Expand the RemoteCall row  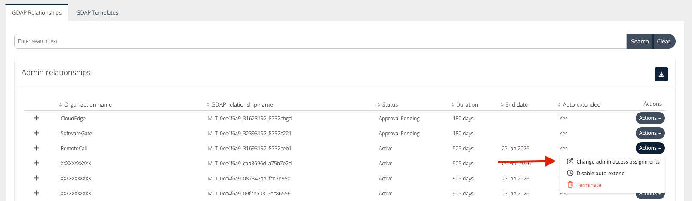point(37,148)
